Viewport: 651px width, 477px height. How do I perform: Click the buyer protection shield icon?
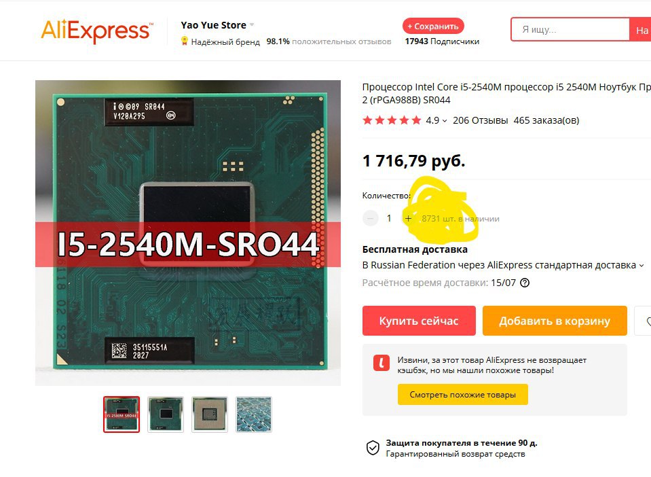pos(373,448)
